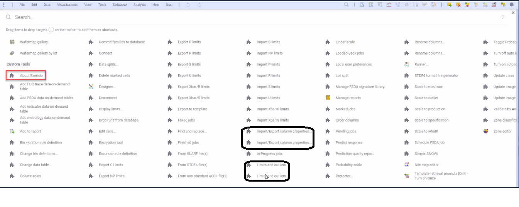Open the Designer tool icon
Image resolution: width=519 pixels, height=207 pixels.
[91, 87]
